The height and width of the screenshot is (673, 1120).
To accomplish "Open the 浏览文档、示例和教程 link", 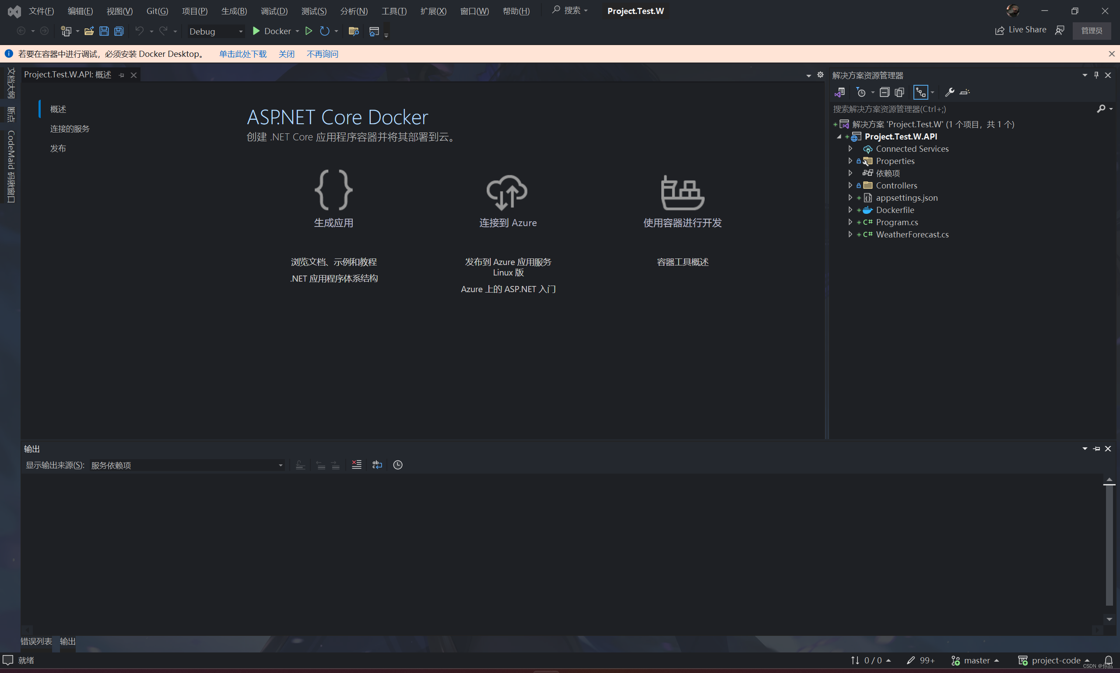I will coord(334,262).
